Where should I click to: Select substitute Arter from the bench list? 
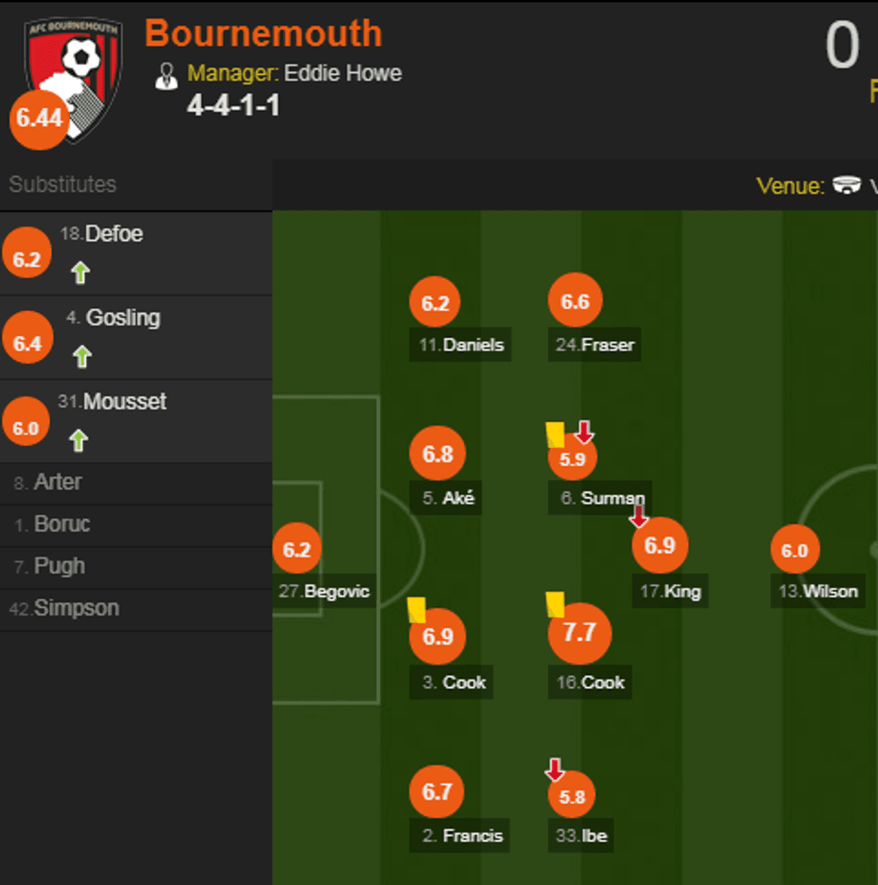coord(57,483)
